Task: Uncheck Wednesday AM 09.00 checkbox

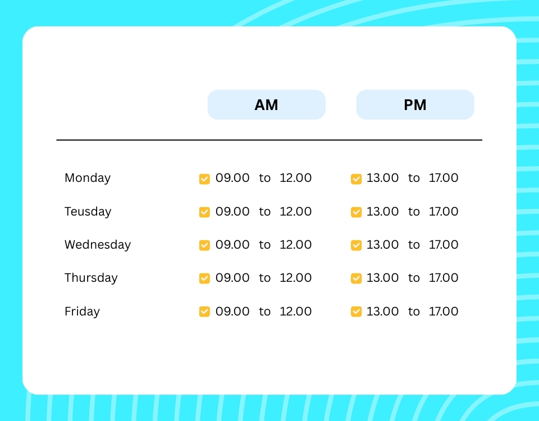Action: pyautogui.click(x=204, y=245)
